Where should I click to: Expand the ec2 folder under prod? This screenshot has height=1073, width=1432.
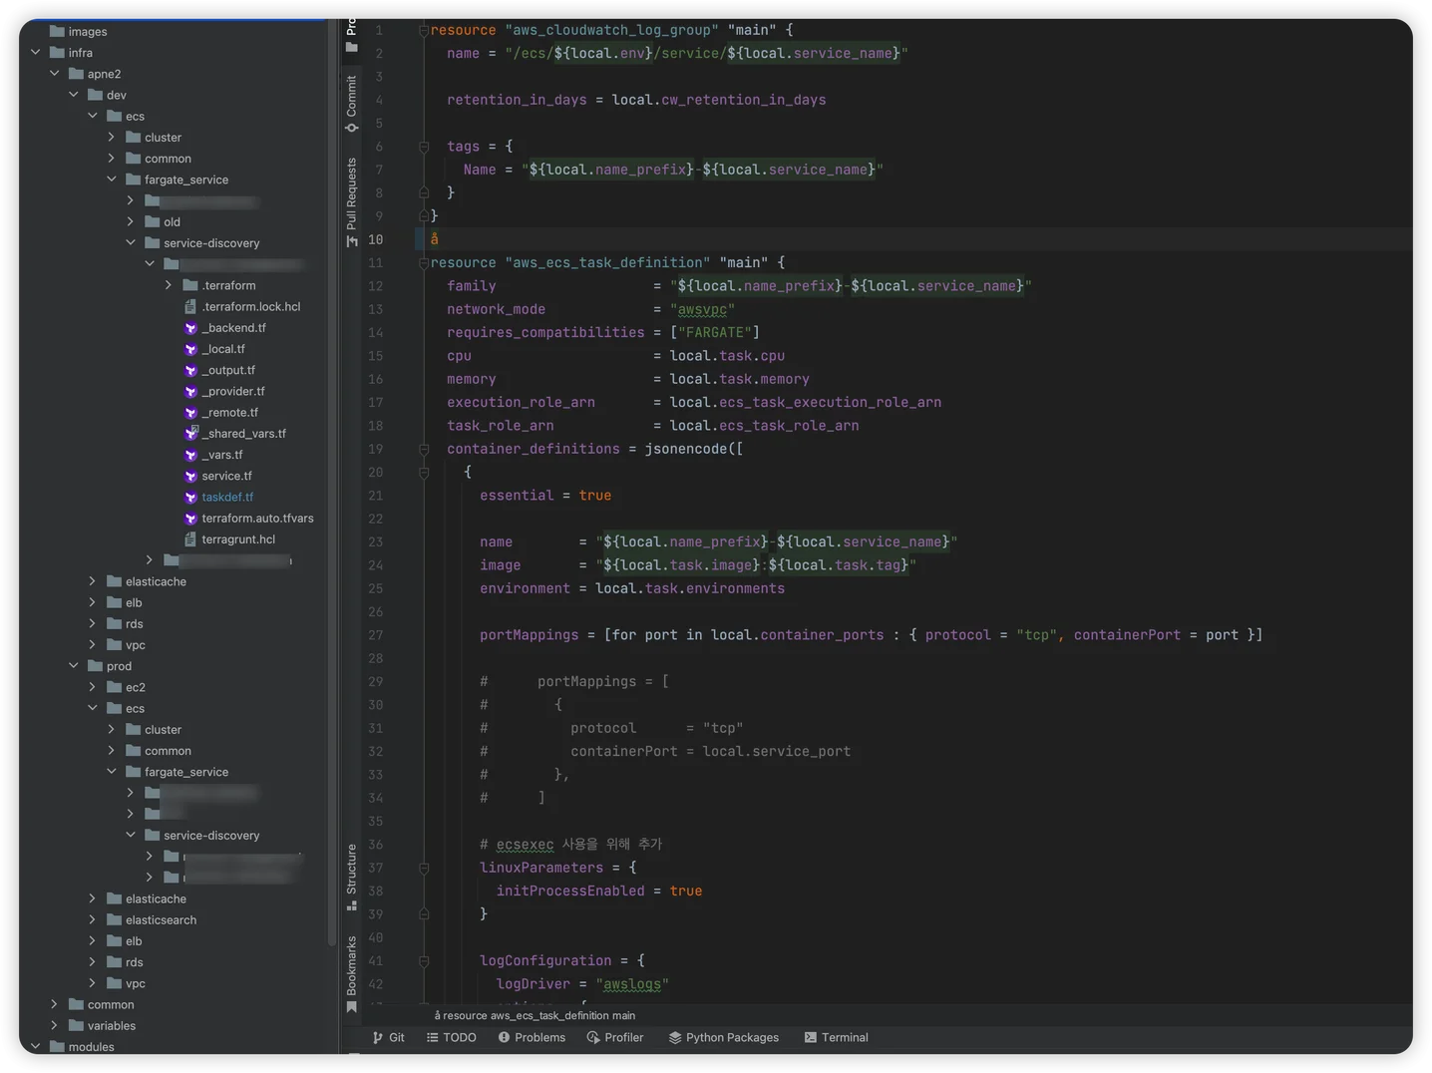pyautogui.click(x=92, y=687)
